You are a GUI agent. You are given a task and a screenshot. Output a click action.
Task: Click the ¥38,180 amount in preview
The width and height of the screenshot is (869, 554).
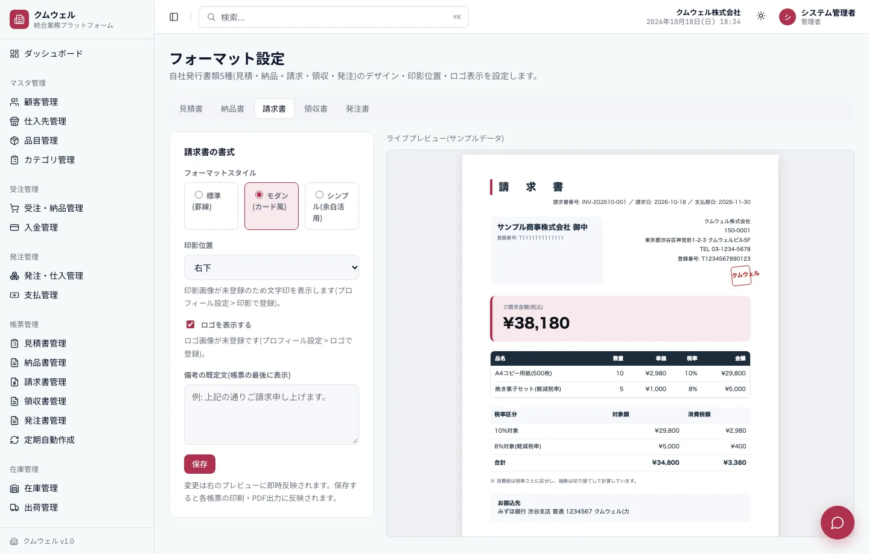[536, 323]
